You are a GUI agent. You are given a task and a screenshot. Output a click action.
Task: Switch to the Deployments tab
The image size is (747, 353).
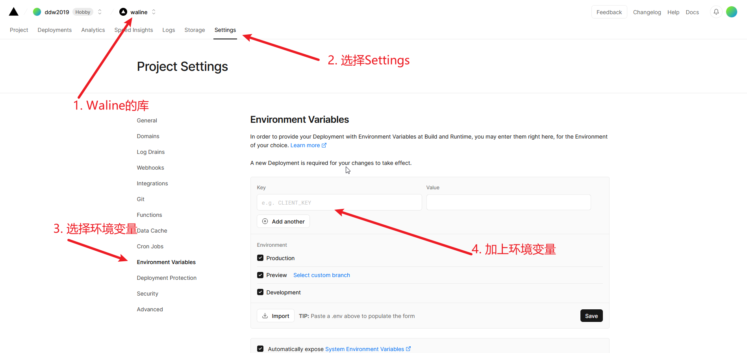(54, 30)
